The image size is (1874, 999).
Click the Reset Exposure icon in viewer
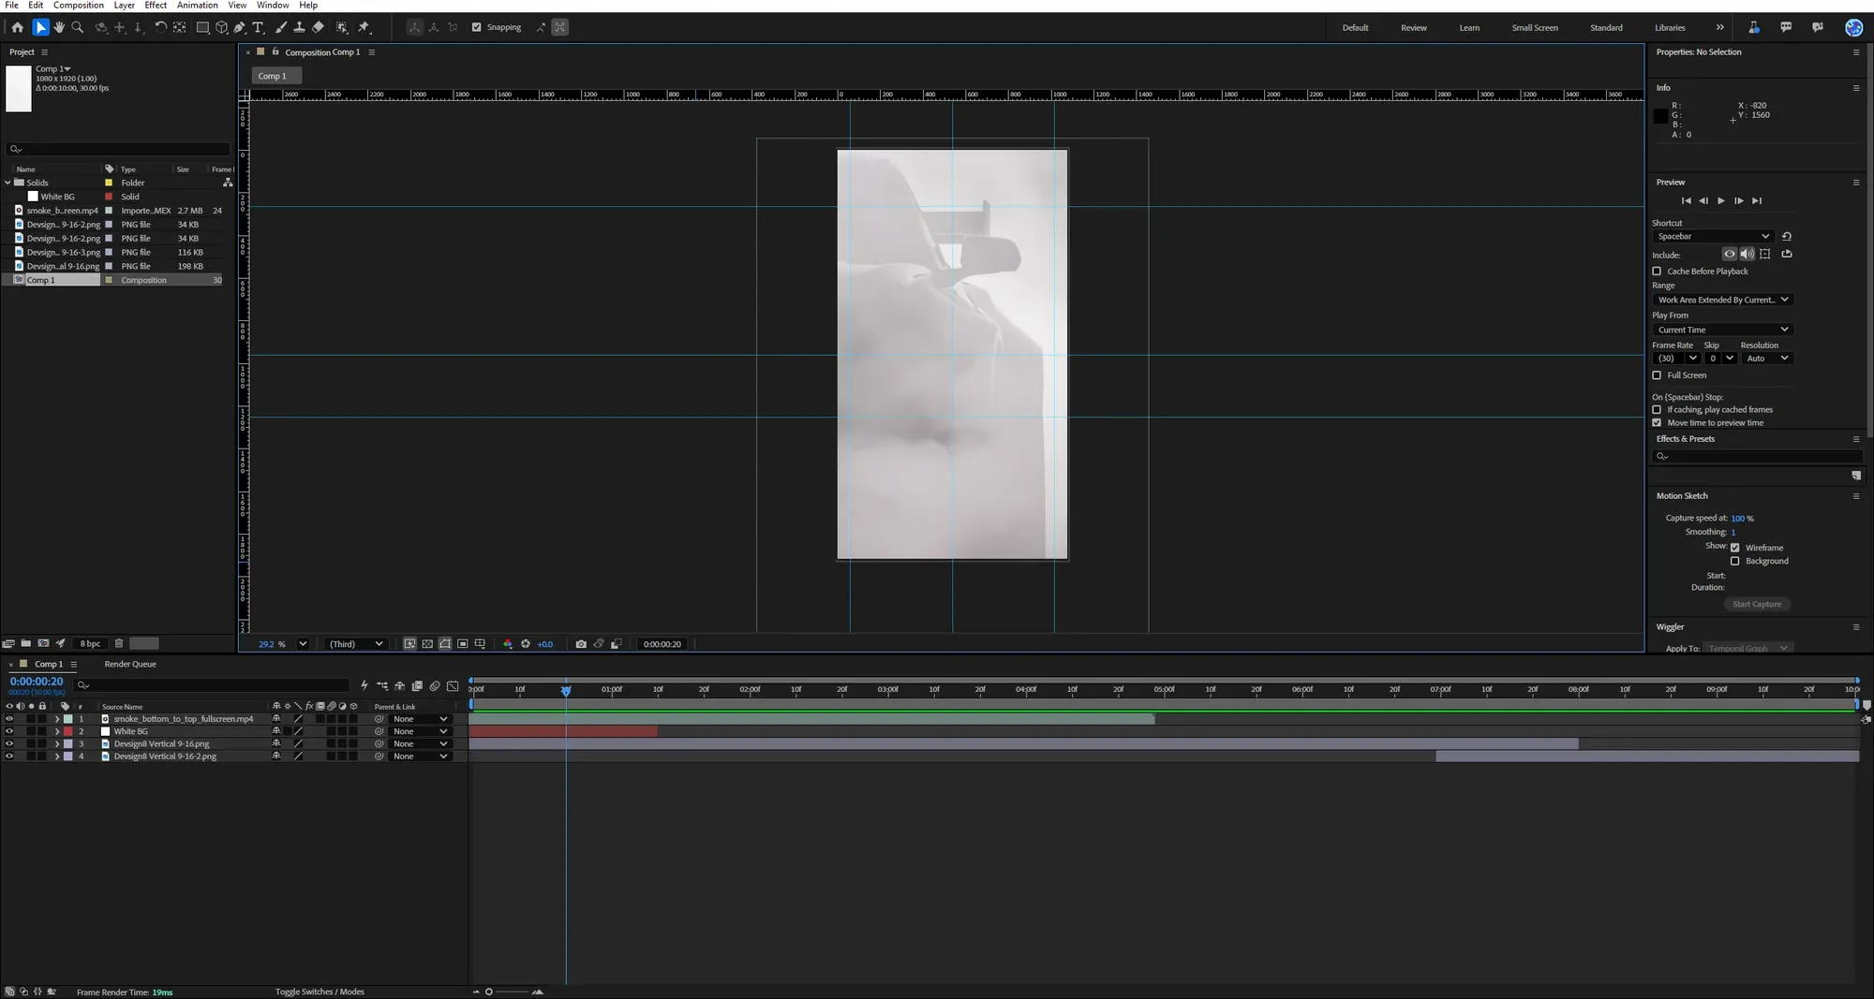click(x=526, y=644)
